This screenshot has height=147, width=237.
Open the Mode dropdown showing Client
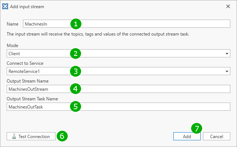(118, 53)
